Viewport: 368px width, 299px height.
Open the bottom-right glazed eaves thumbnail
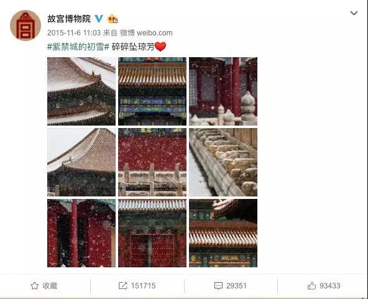click(223, 233)
